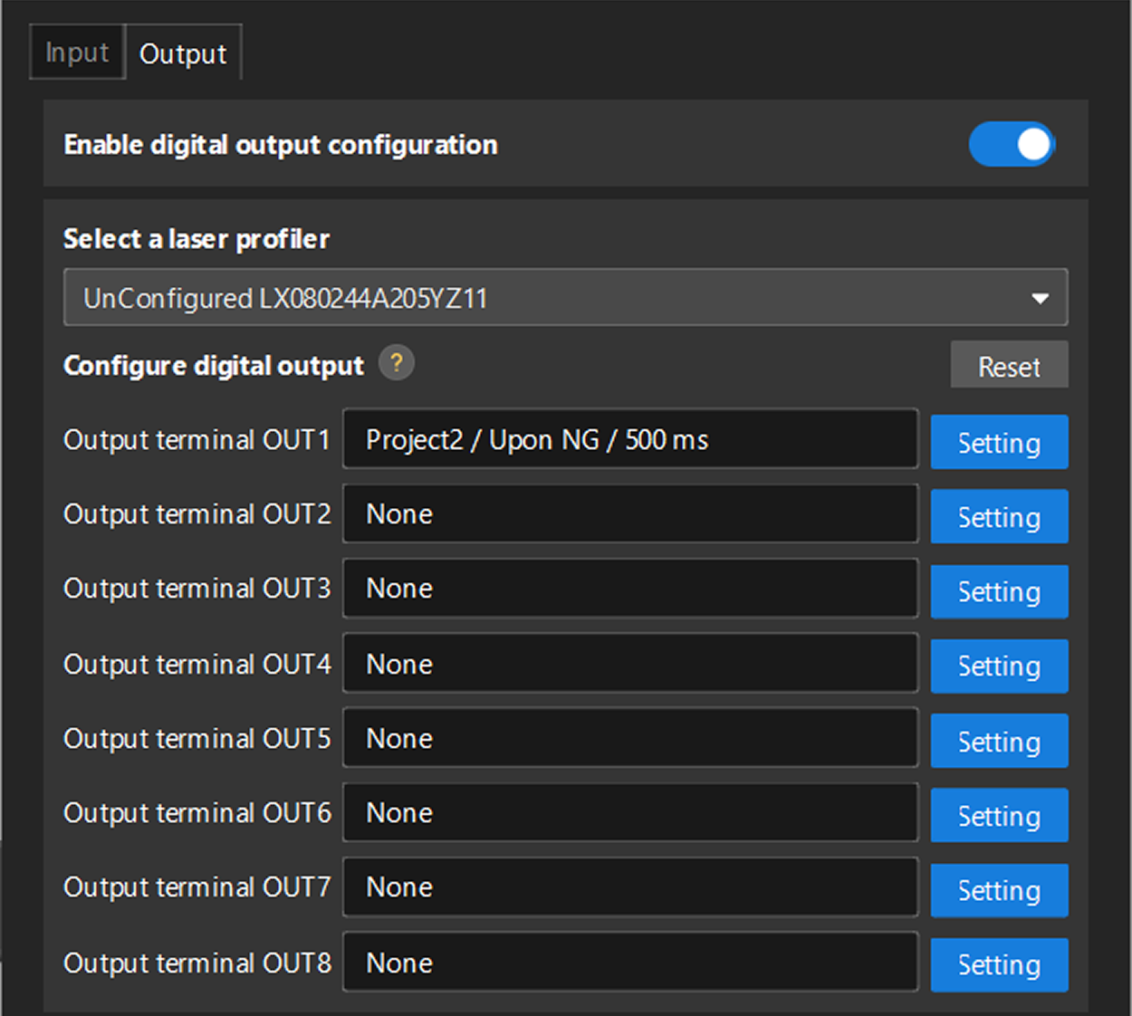The image size is (1132, 1016).
Task: Open the laser profiler selection dropdown
Action: (1040, 297)
